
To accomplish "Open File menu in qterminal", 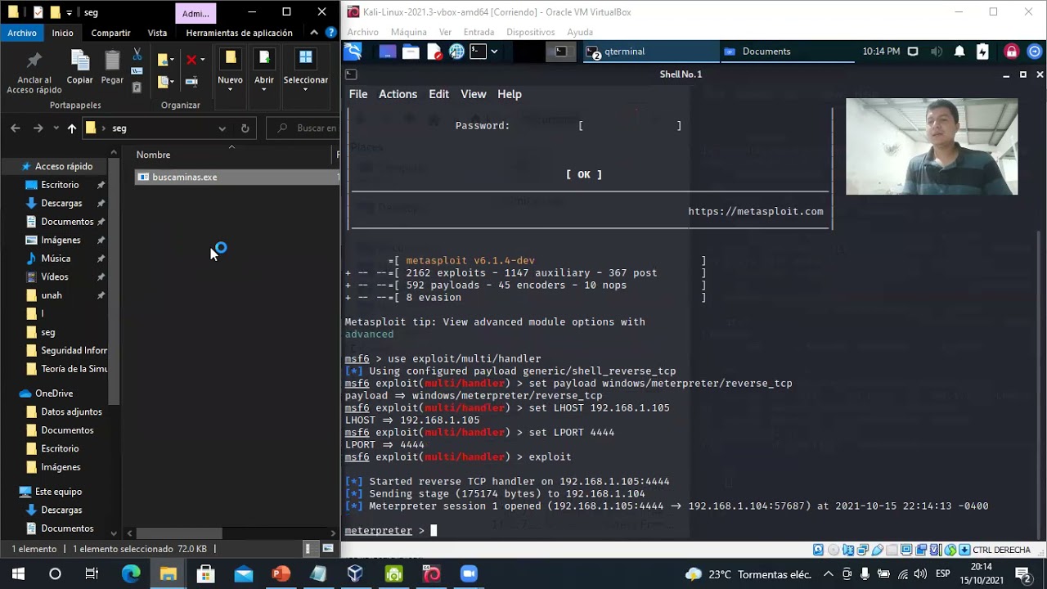I will click(358, 94).
